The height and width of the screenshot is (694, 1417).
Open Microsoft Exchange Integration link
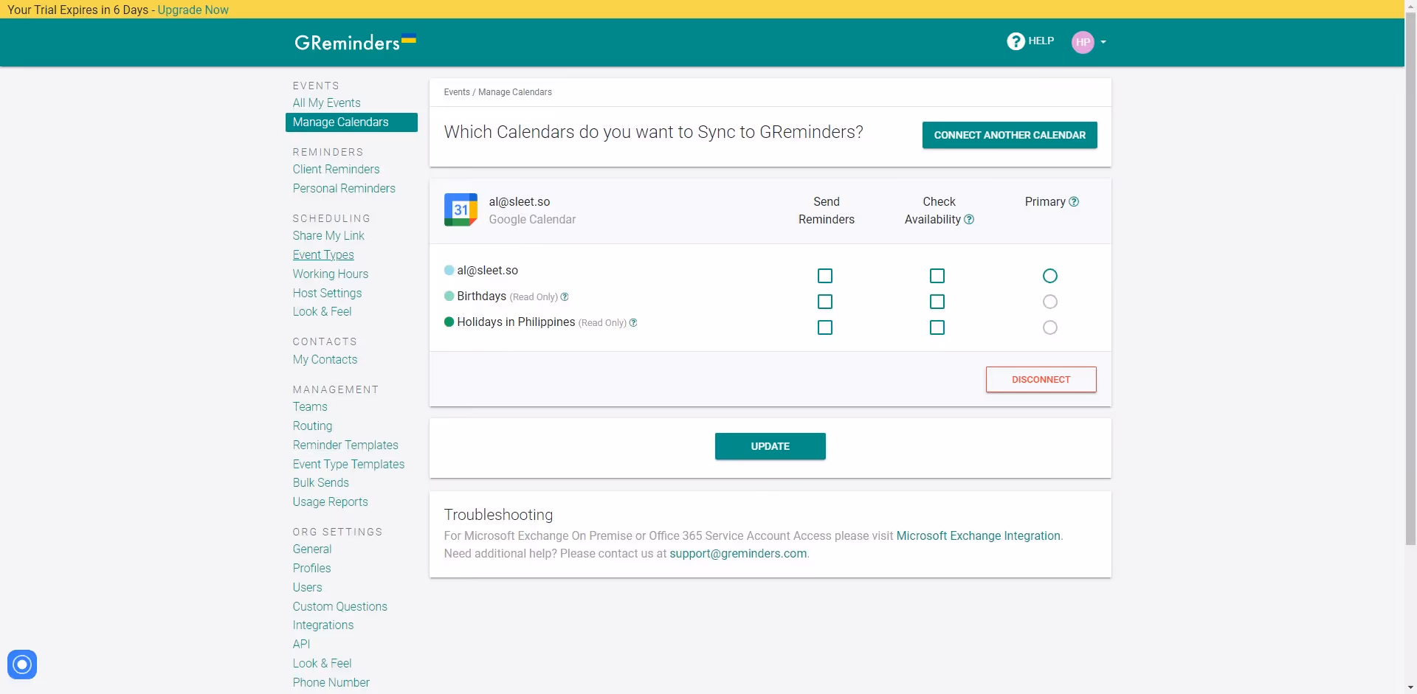coord(979,536)
